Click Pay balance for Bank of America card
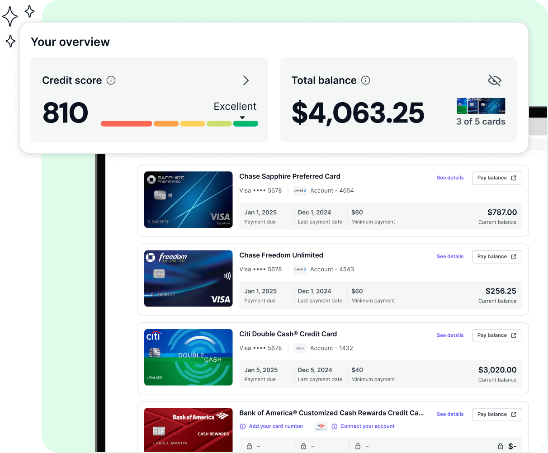 pos(496,415)
